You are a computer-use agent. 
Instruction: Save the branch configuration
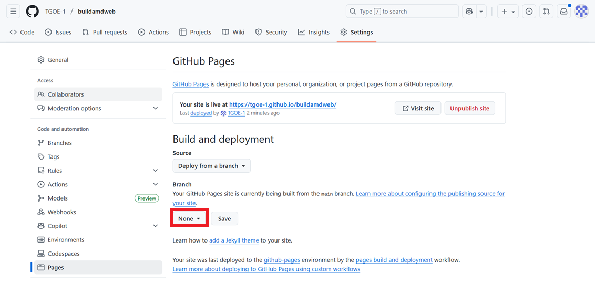224,219
